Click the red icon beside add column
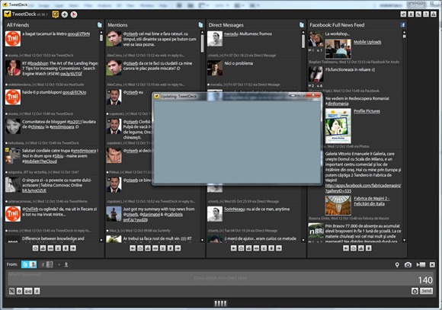442x310 pixels. pos(74,14)
